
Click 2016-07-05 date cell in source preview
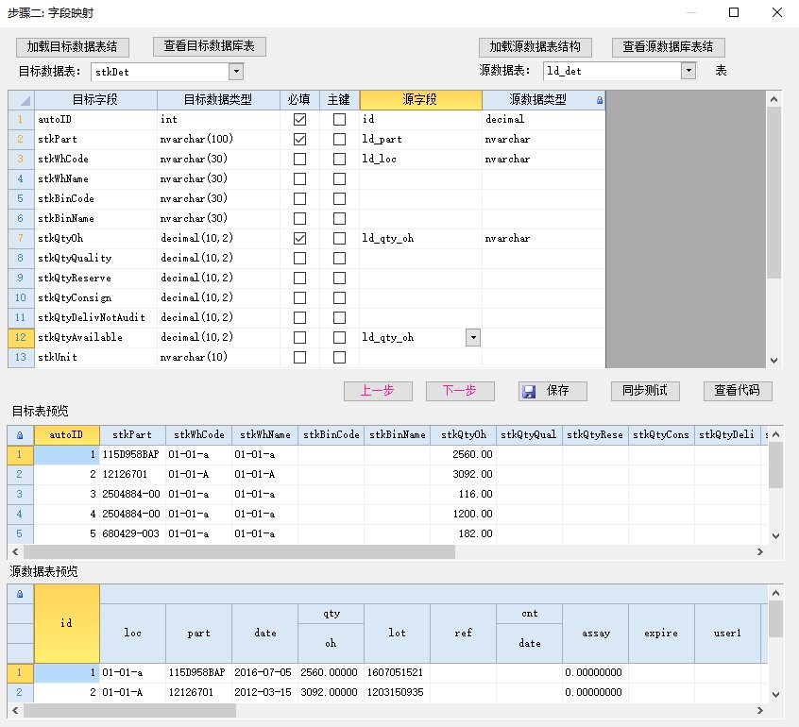pos(265,672)
